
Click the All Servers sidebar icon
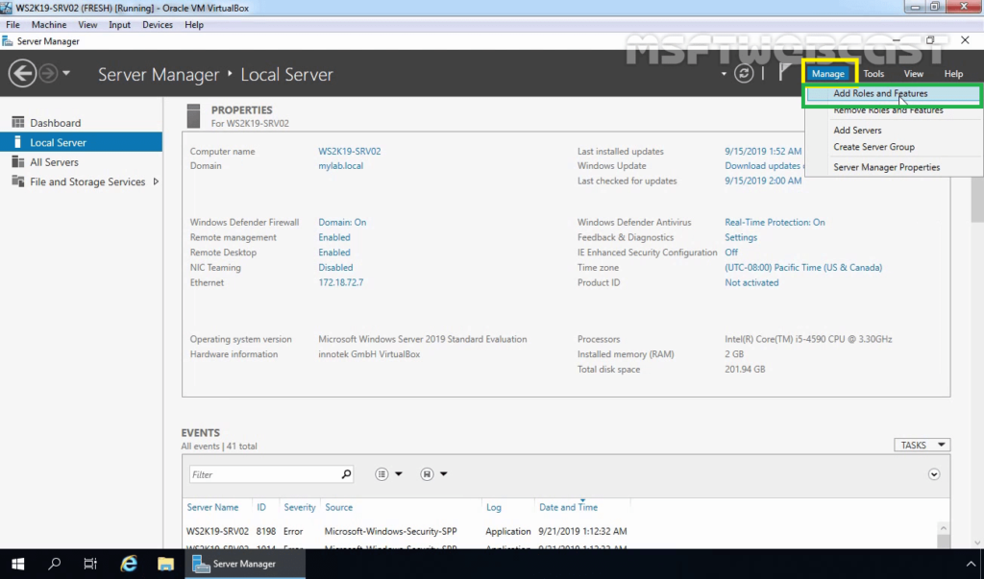point(17,162)
